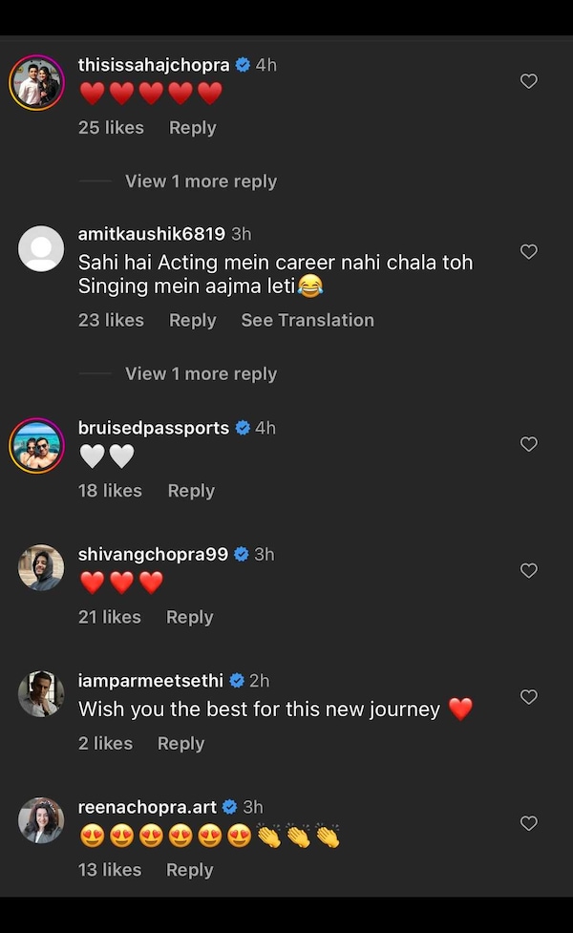
Task: Open amitkaushik6819's default avatar
Action: (x=41, y=249)
